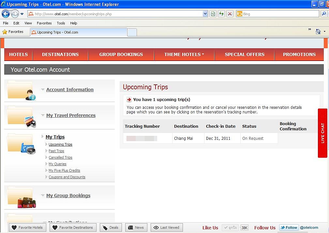
Task: Click the blurred tracking number link
Action: pos(142,138)
